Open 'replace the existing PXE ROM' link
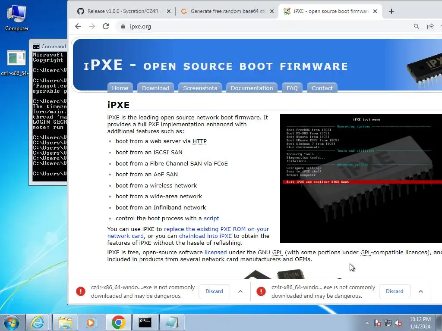The image size is (442, 331). [x=188, y=232]
